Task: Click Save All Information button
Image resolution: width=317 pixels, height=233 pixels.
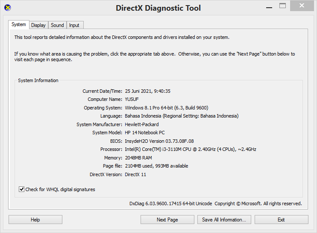Action: (224, 220)
